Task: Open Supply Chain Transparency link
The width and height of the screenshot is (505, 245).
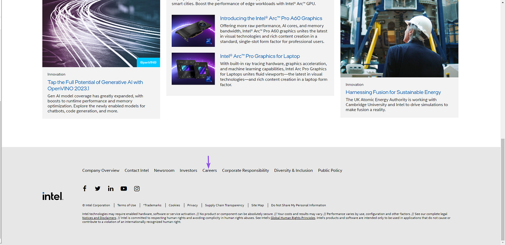Action: [x=224, y=205]
